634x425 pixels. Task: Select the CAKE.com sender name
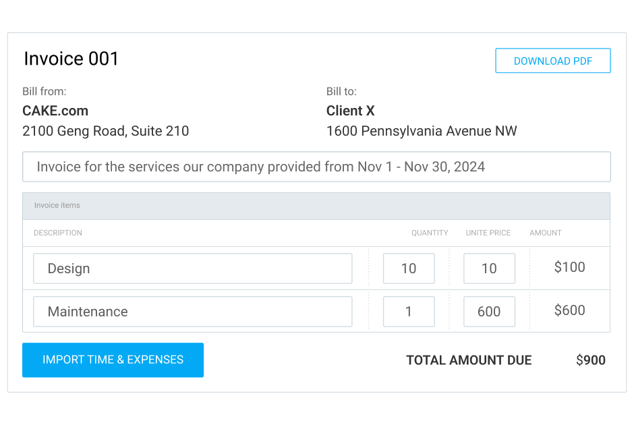coord(55,111)
